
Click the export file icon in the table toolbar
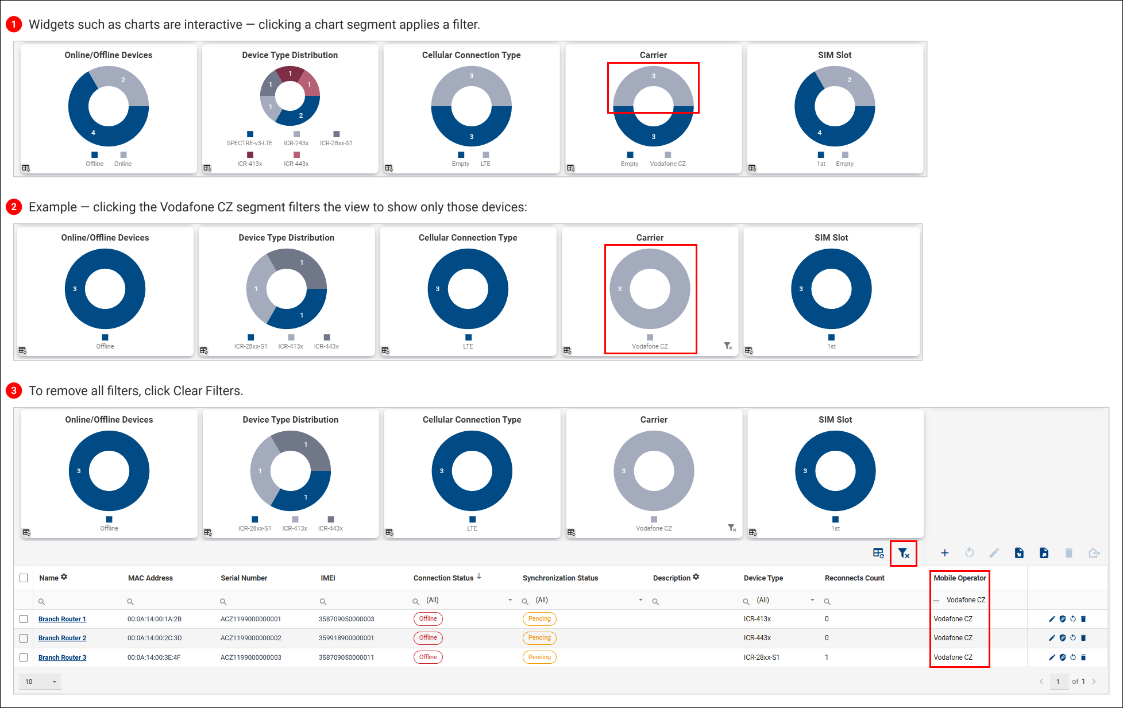click(x=1044, y=553)
